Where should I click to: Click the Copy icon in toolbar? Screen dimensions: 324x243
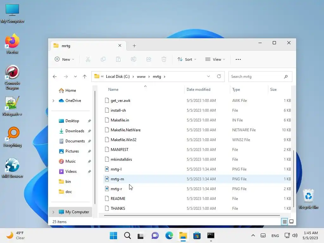tap(103, 59)
